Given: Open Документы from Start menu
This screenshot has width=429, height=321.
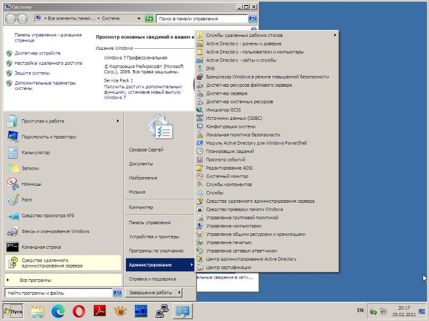Looking at the screenshot, I should [x=160, y=164].
